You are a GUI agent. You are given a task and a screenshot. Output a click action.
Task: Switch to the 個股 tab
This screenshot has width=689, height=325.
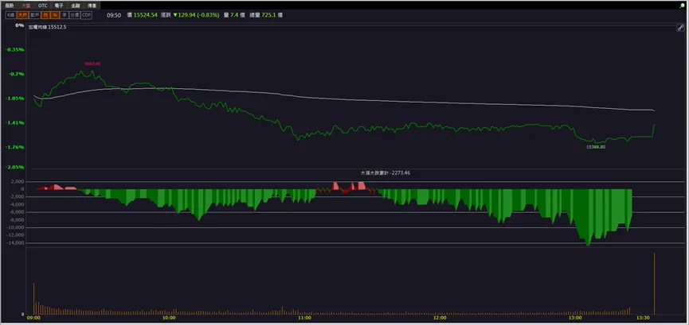tap(10, 6)
